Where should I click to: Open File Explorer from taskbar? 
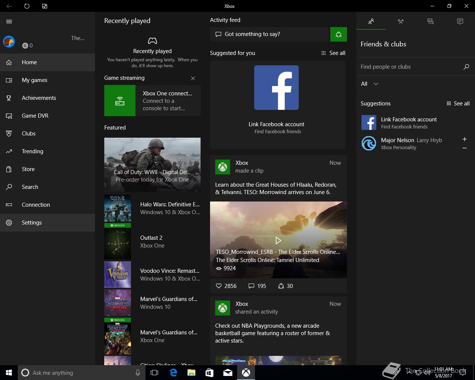(x=191, y=373)
